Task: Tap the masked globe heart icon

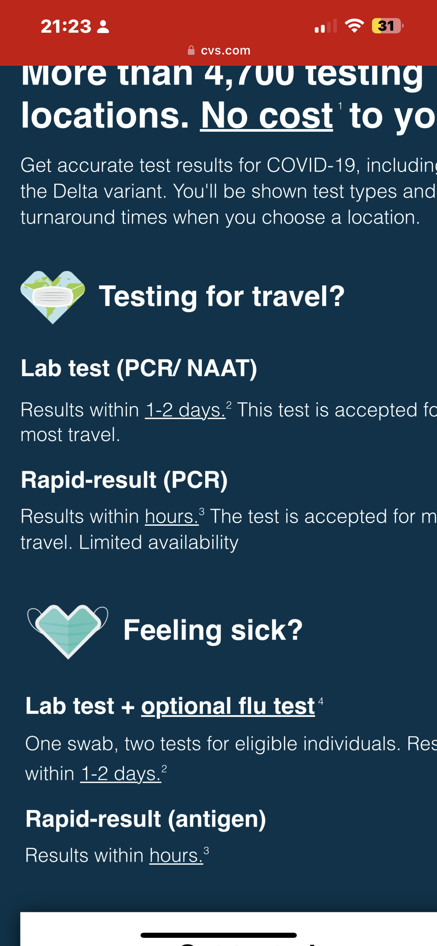Action: pos(53,297)
